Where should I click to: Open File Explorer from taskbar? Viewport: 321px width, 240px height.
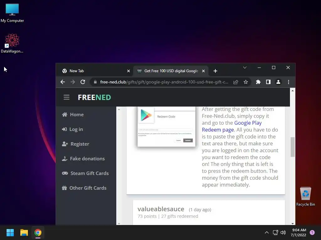(x=24, y=232)
